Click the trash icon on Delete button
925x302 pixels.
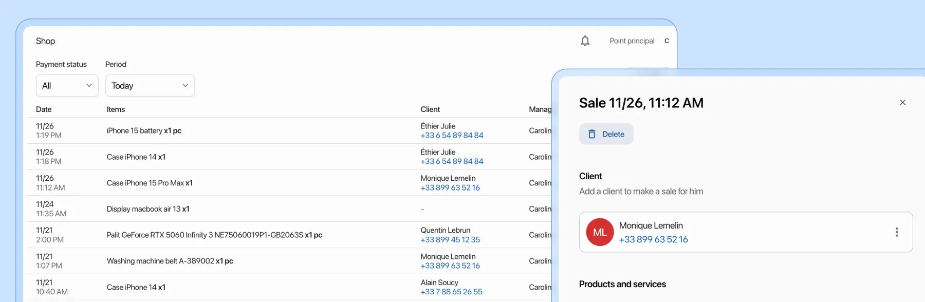(x=591, y=134)
